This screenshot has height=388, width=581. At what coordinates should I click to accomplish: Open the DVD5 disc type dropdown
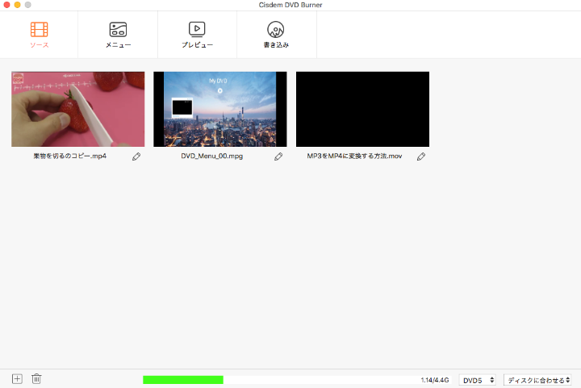(477, 380)
